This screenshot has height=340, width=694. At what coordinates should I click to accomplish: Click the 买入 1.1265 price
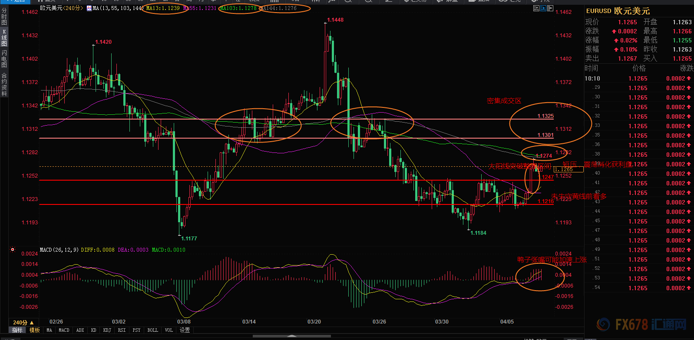pos(682,58)
